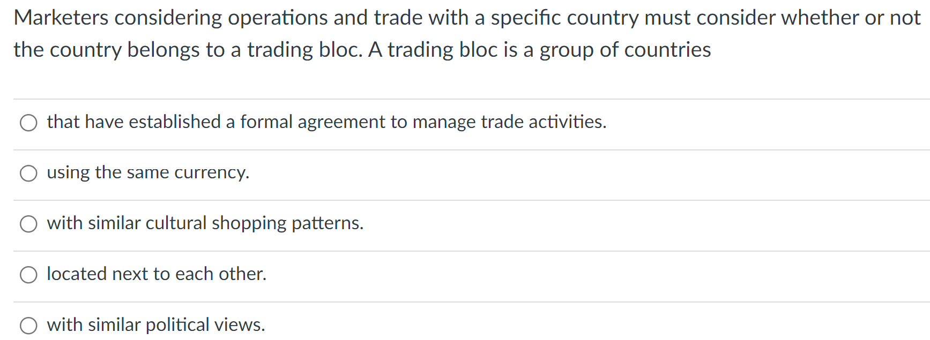The height and width of the screenshot is (340, 930).
Task: Click the located next to each other text
Action: tap(157, 274)
